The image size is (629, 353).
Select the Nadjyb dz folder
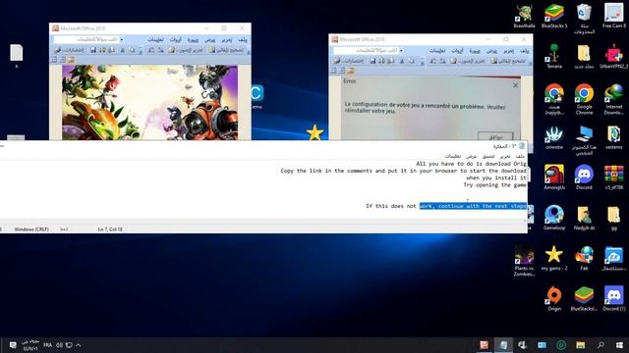pyautogui.click(x=584, y=218)
